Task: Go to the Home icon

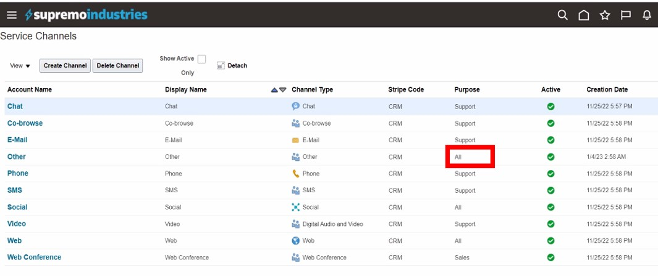Action: (x=583, y=15)
